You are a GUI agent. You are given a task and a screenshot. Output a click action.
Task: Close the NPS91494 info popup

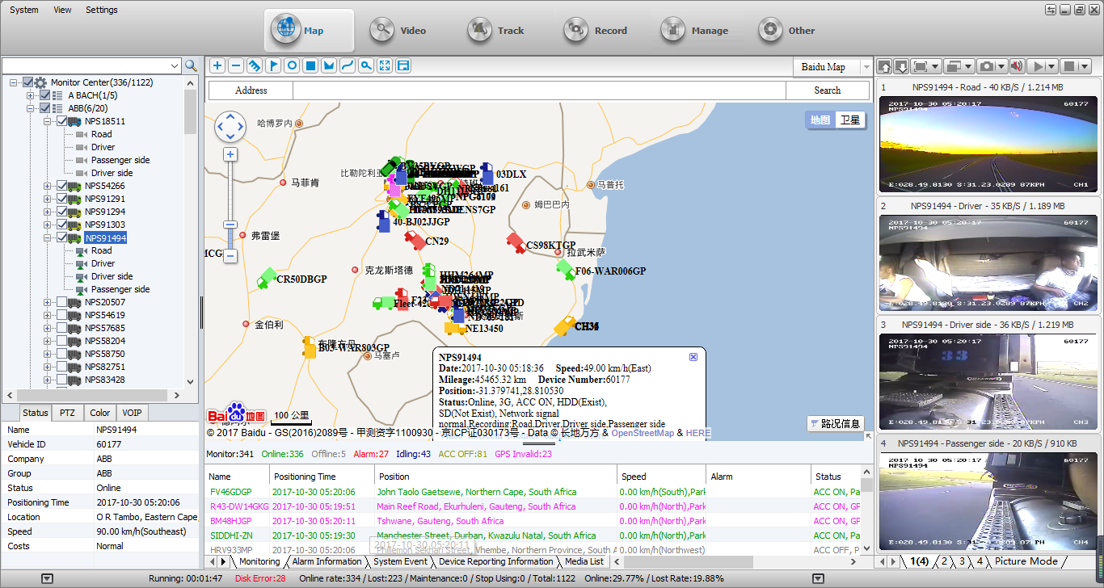(693, 357)
